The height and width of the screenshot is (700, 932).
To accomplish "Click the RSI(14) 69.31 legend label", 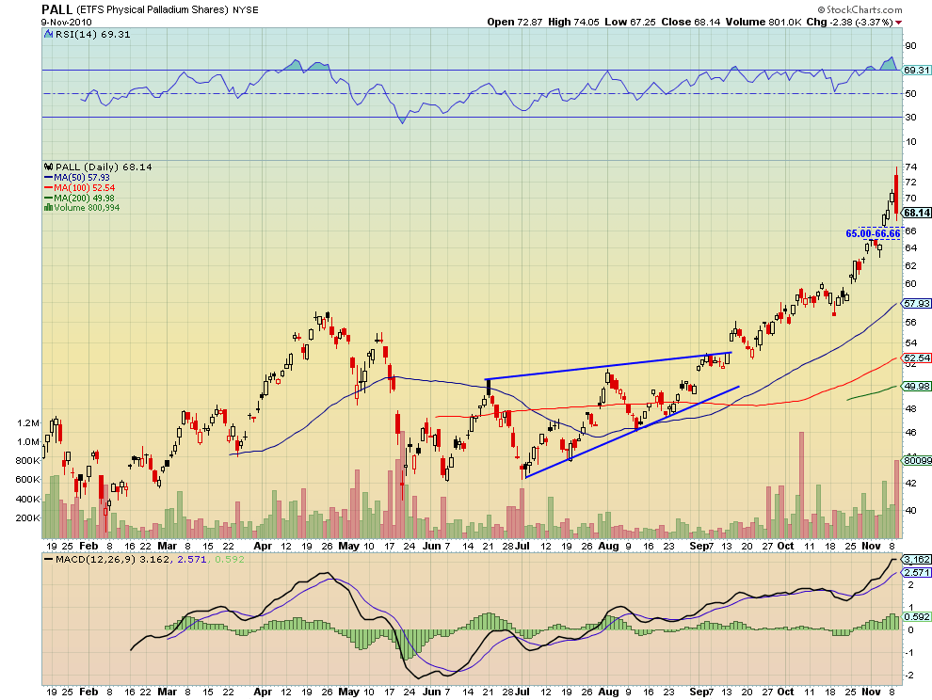I will (92, 35).
